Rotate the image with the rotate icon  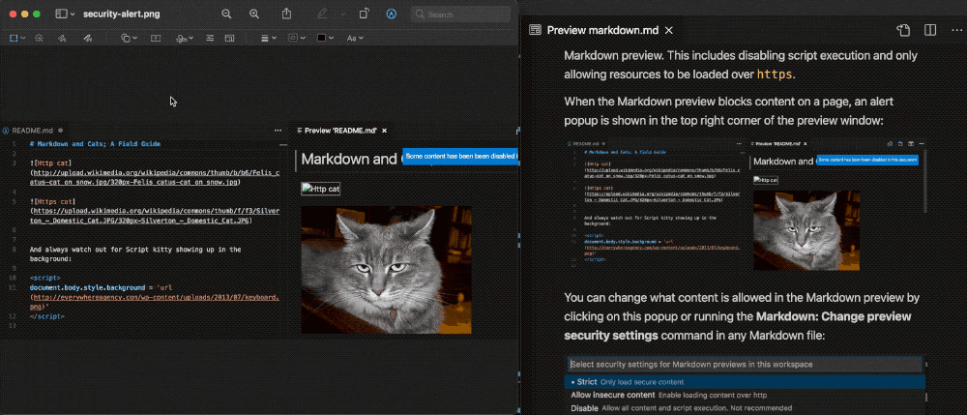coord(365,14)
